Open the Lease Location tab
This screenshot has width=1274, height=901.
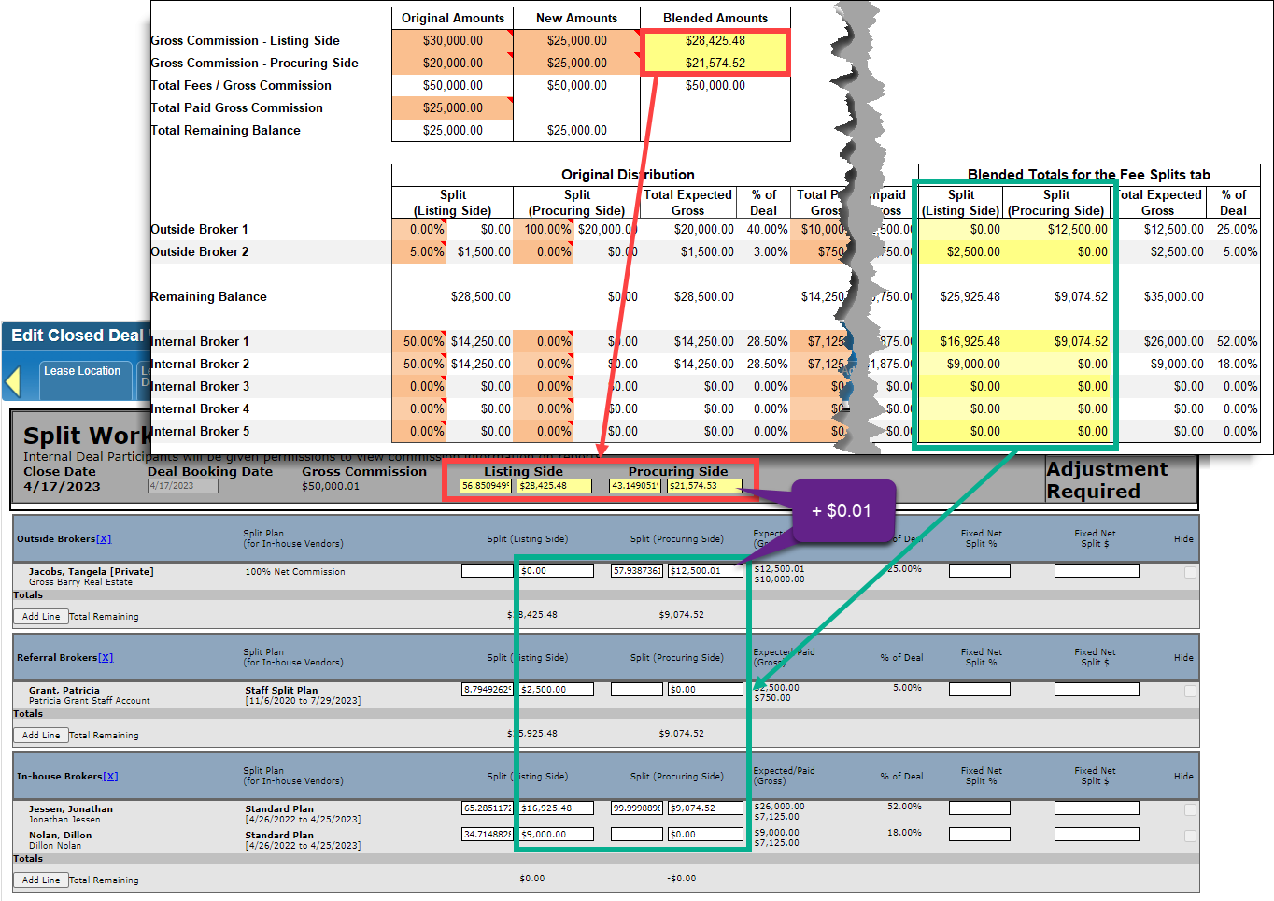(x=82, y=372)
